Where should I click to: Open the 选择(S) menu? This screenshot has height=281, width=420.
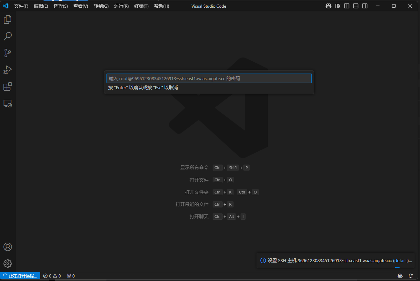pyautogui.click(x=61, y=6)
